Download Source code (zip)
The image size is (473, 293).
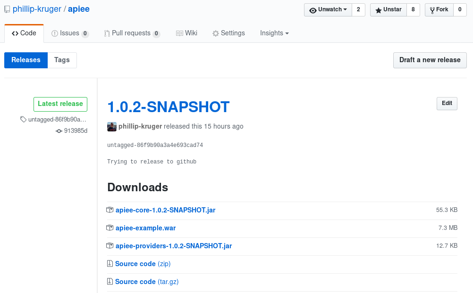143,264
